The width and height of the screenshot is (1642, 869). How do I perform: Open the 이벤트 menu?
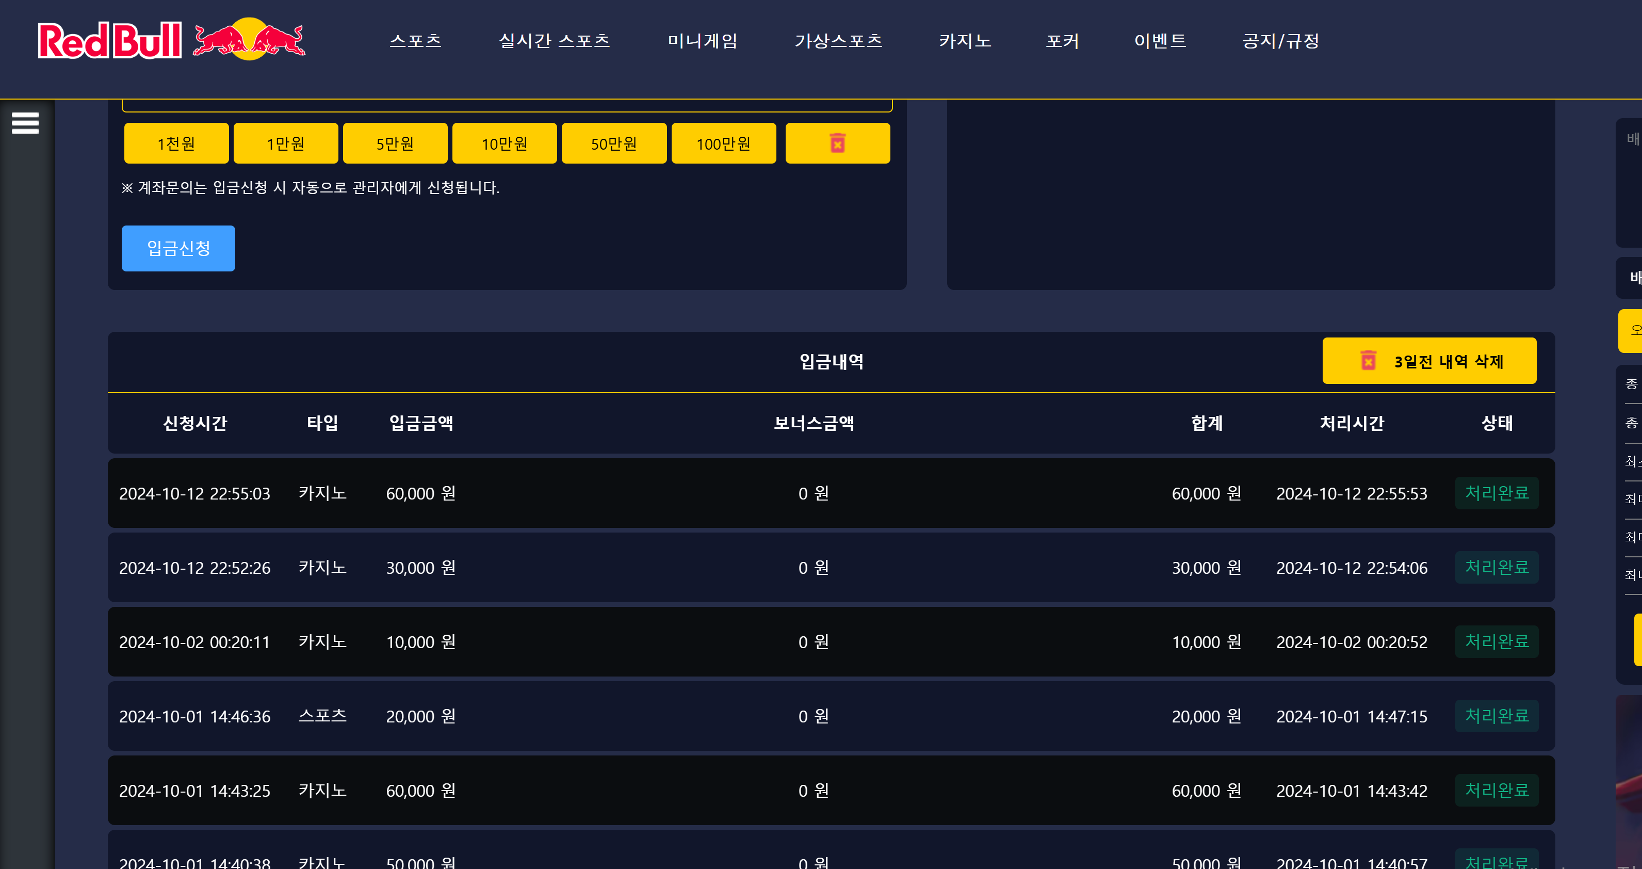(1160, 41)
